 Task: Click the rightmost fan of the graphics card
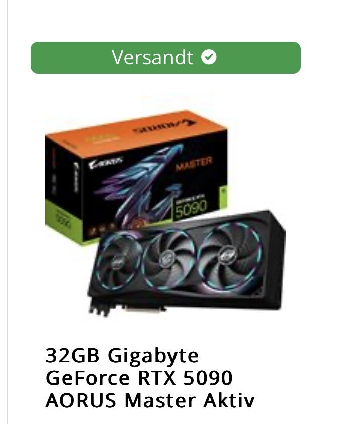click(229, 255)
